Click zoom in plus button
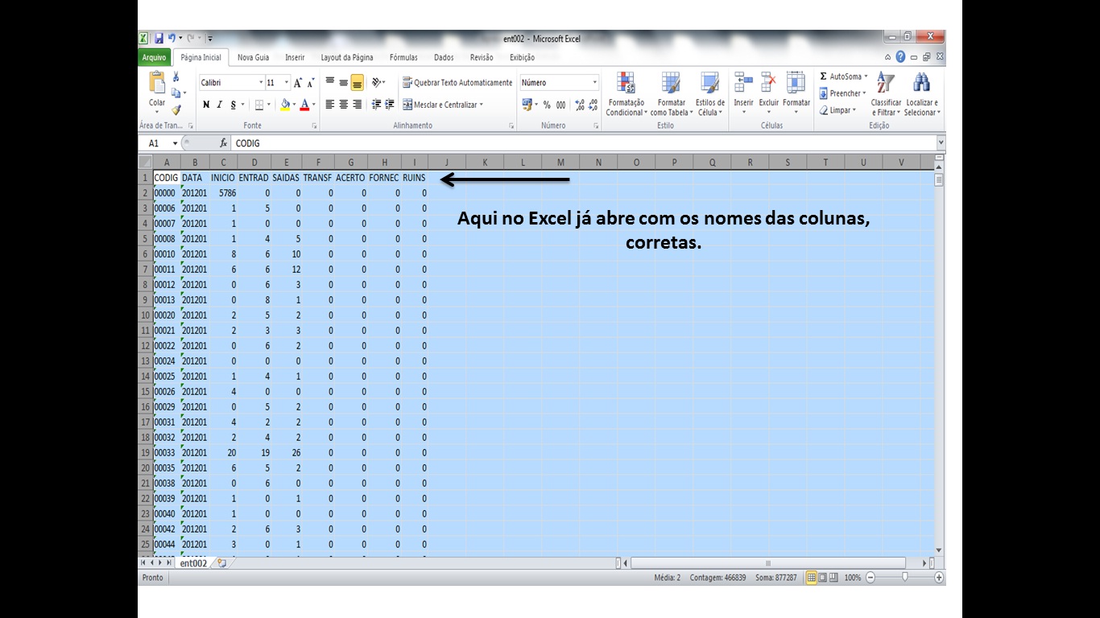This screenshot has width=1100, height=618. (939, 578)
